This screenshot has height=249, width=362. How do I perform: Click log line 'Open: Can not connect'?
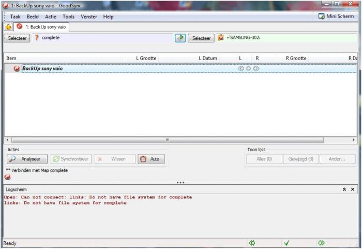98,197
